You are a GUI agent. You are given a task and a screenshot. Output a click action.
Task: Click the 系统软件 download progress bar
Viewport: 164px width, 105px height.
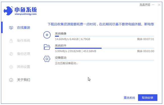point(104,48)
